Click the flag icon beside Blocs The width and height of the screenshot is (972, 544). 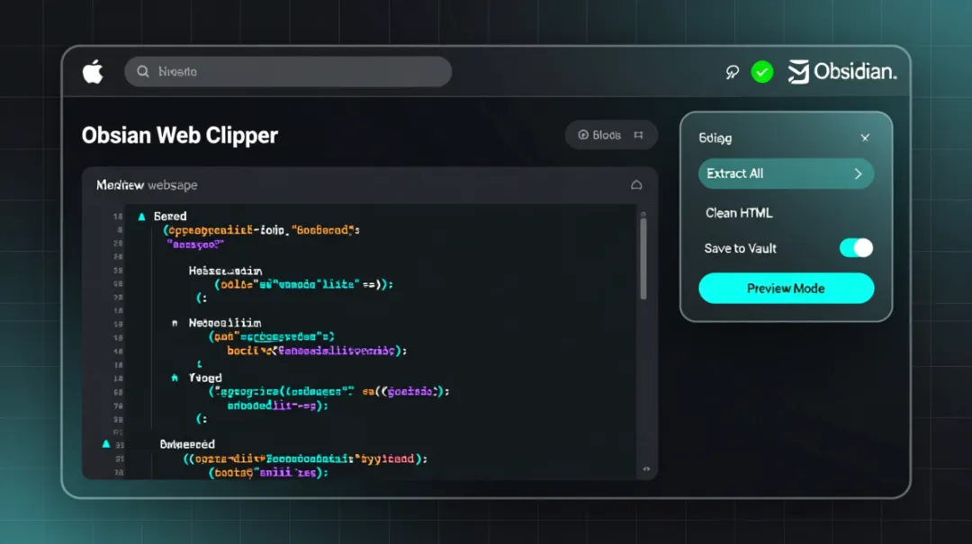tap(638, 135)
